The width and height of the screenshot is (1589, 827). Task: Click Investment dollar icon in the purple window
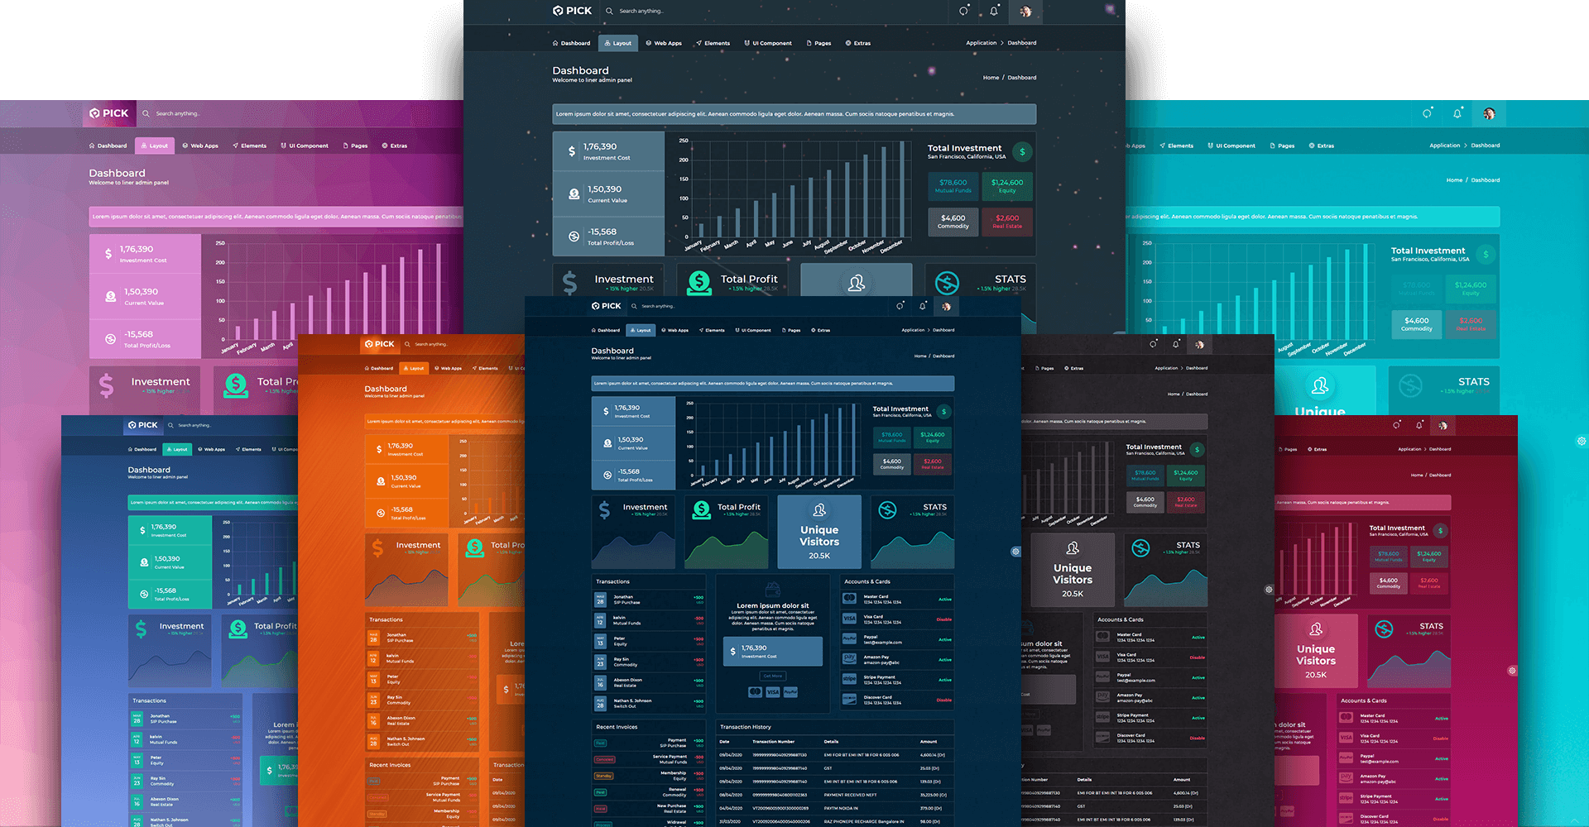point(107,385)
